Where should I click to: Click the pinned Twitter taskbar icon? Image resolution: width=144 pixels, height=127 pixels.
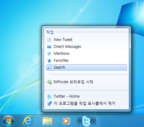coord(86,121)
